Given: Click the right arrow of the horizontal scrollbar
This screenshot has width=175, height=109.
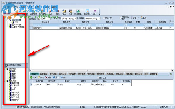Looking at the screenshot, I should click(172, 70).
